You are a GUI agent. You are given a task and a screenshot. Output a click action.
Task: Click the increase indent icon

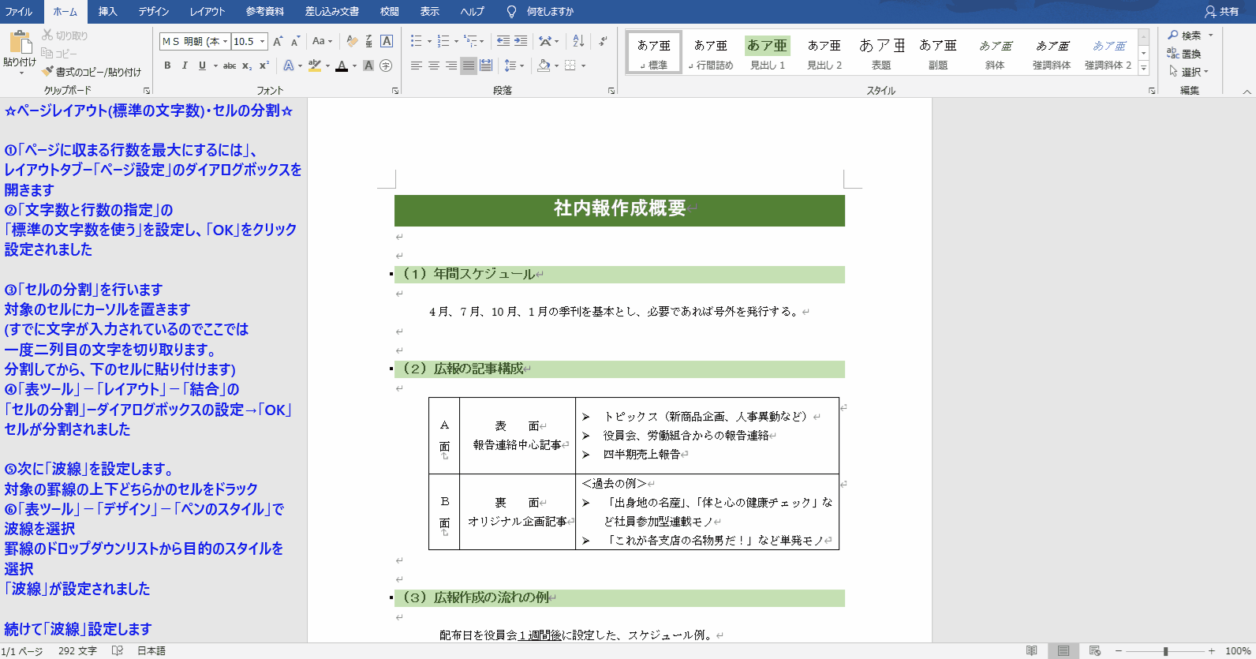pos(521,41)
